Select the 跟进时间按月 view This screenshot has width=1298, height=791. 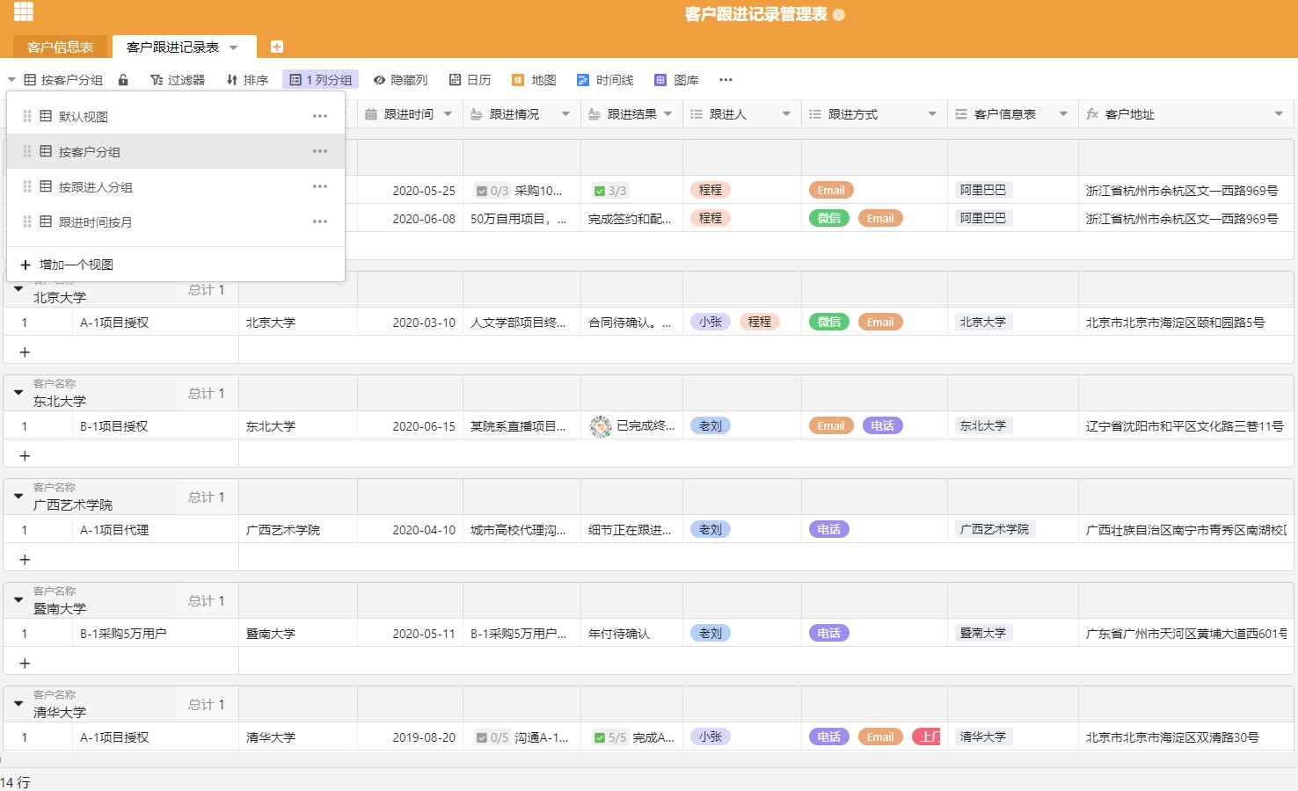click(x=176, y=221)
